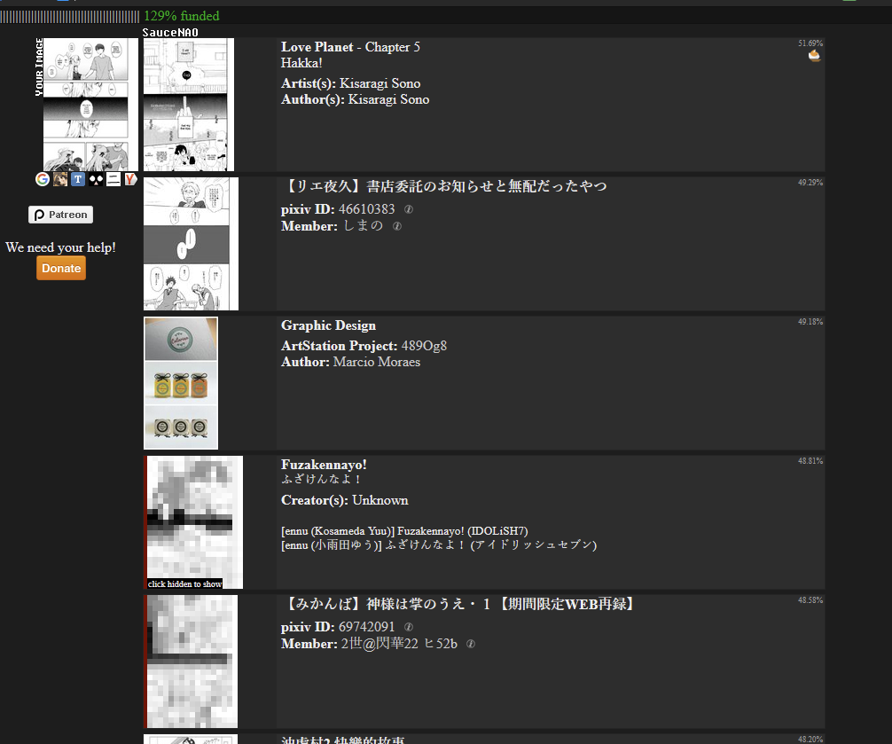
Task: Open IQDB anime face search icon
Action: 60,179
